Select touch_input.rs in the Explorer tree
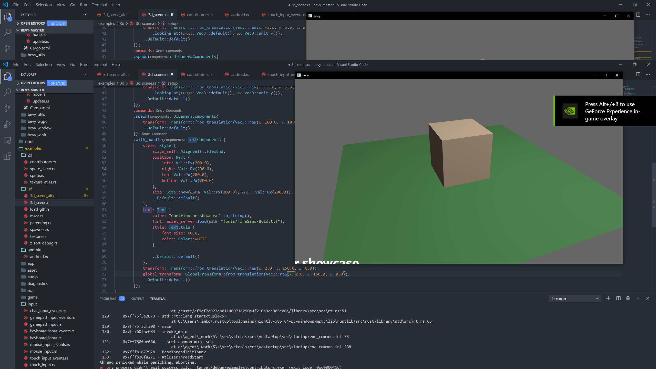 coord(43,365)
